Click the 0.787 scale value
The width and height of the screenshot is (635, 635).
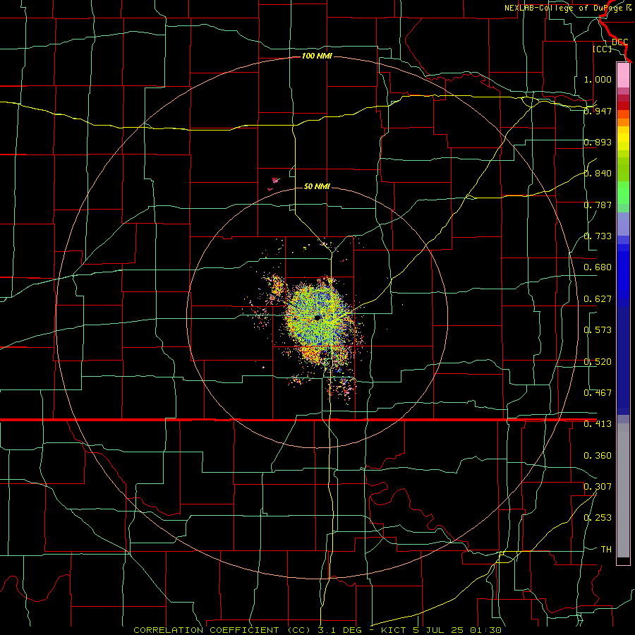(x=598, y=205)
